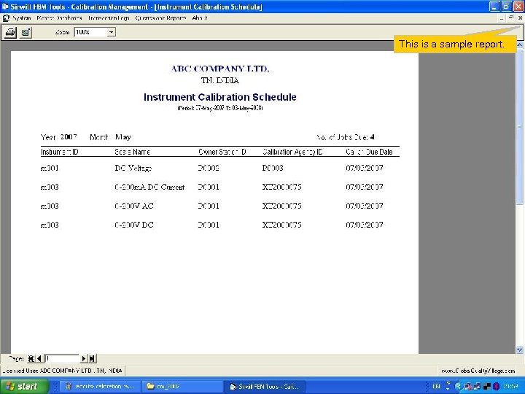525x394 pixels.
Task: Open the Queries and Reports menu
Action: point(160,18)
